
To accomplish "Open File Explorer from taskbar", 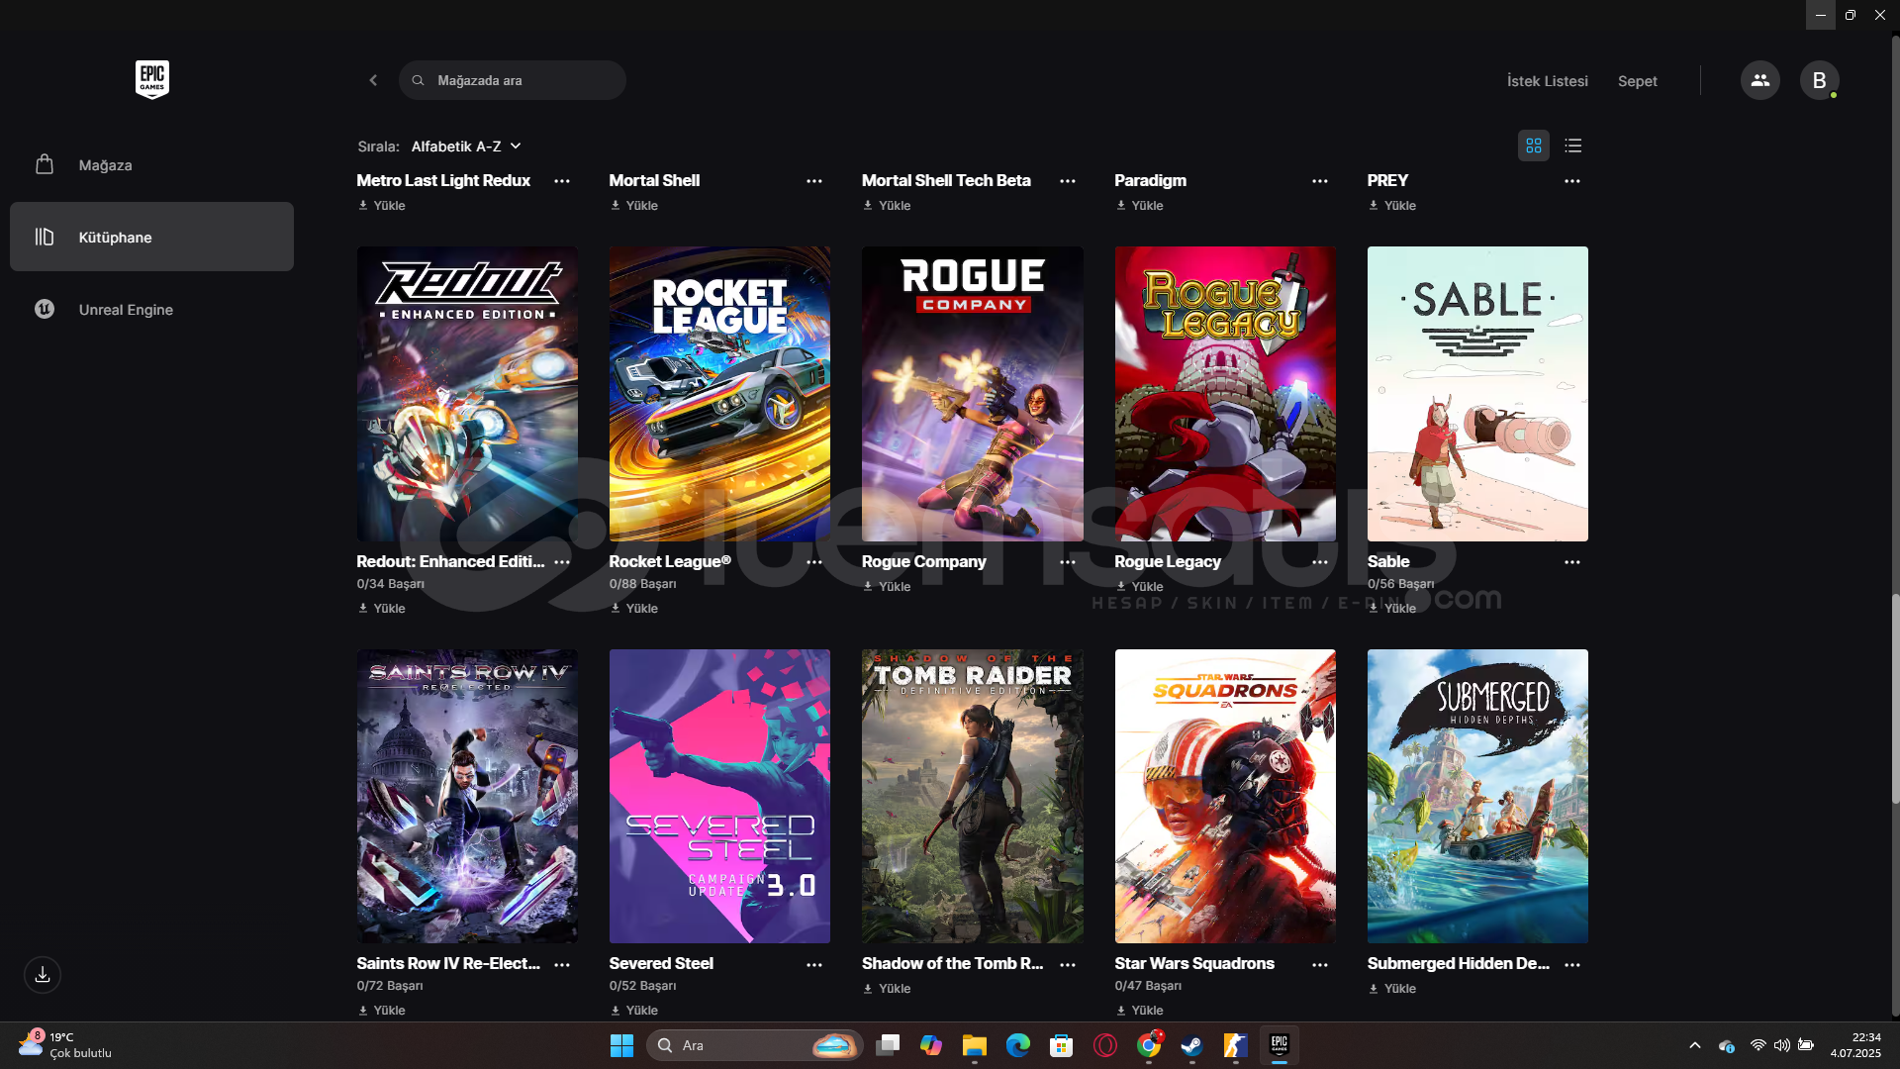I will point(975,1045).
